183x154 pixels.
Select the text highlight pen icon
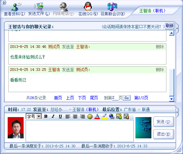coord(104,116)
